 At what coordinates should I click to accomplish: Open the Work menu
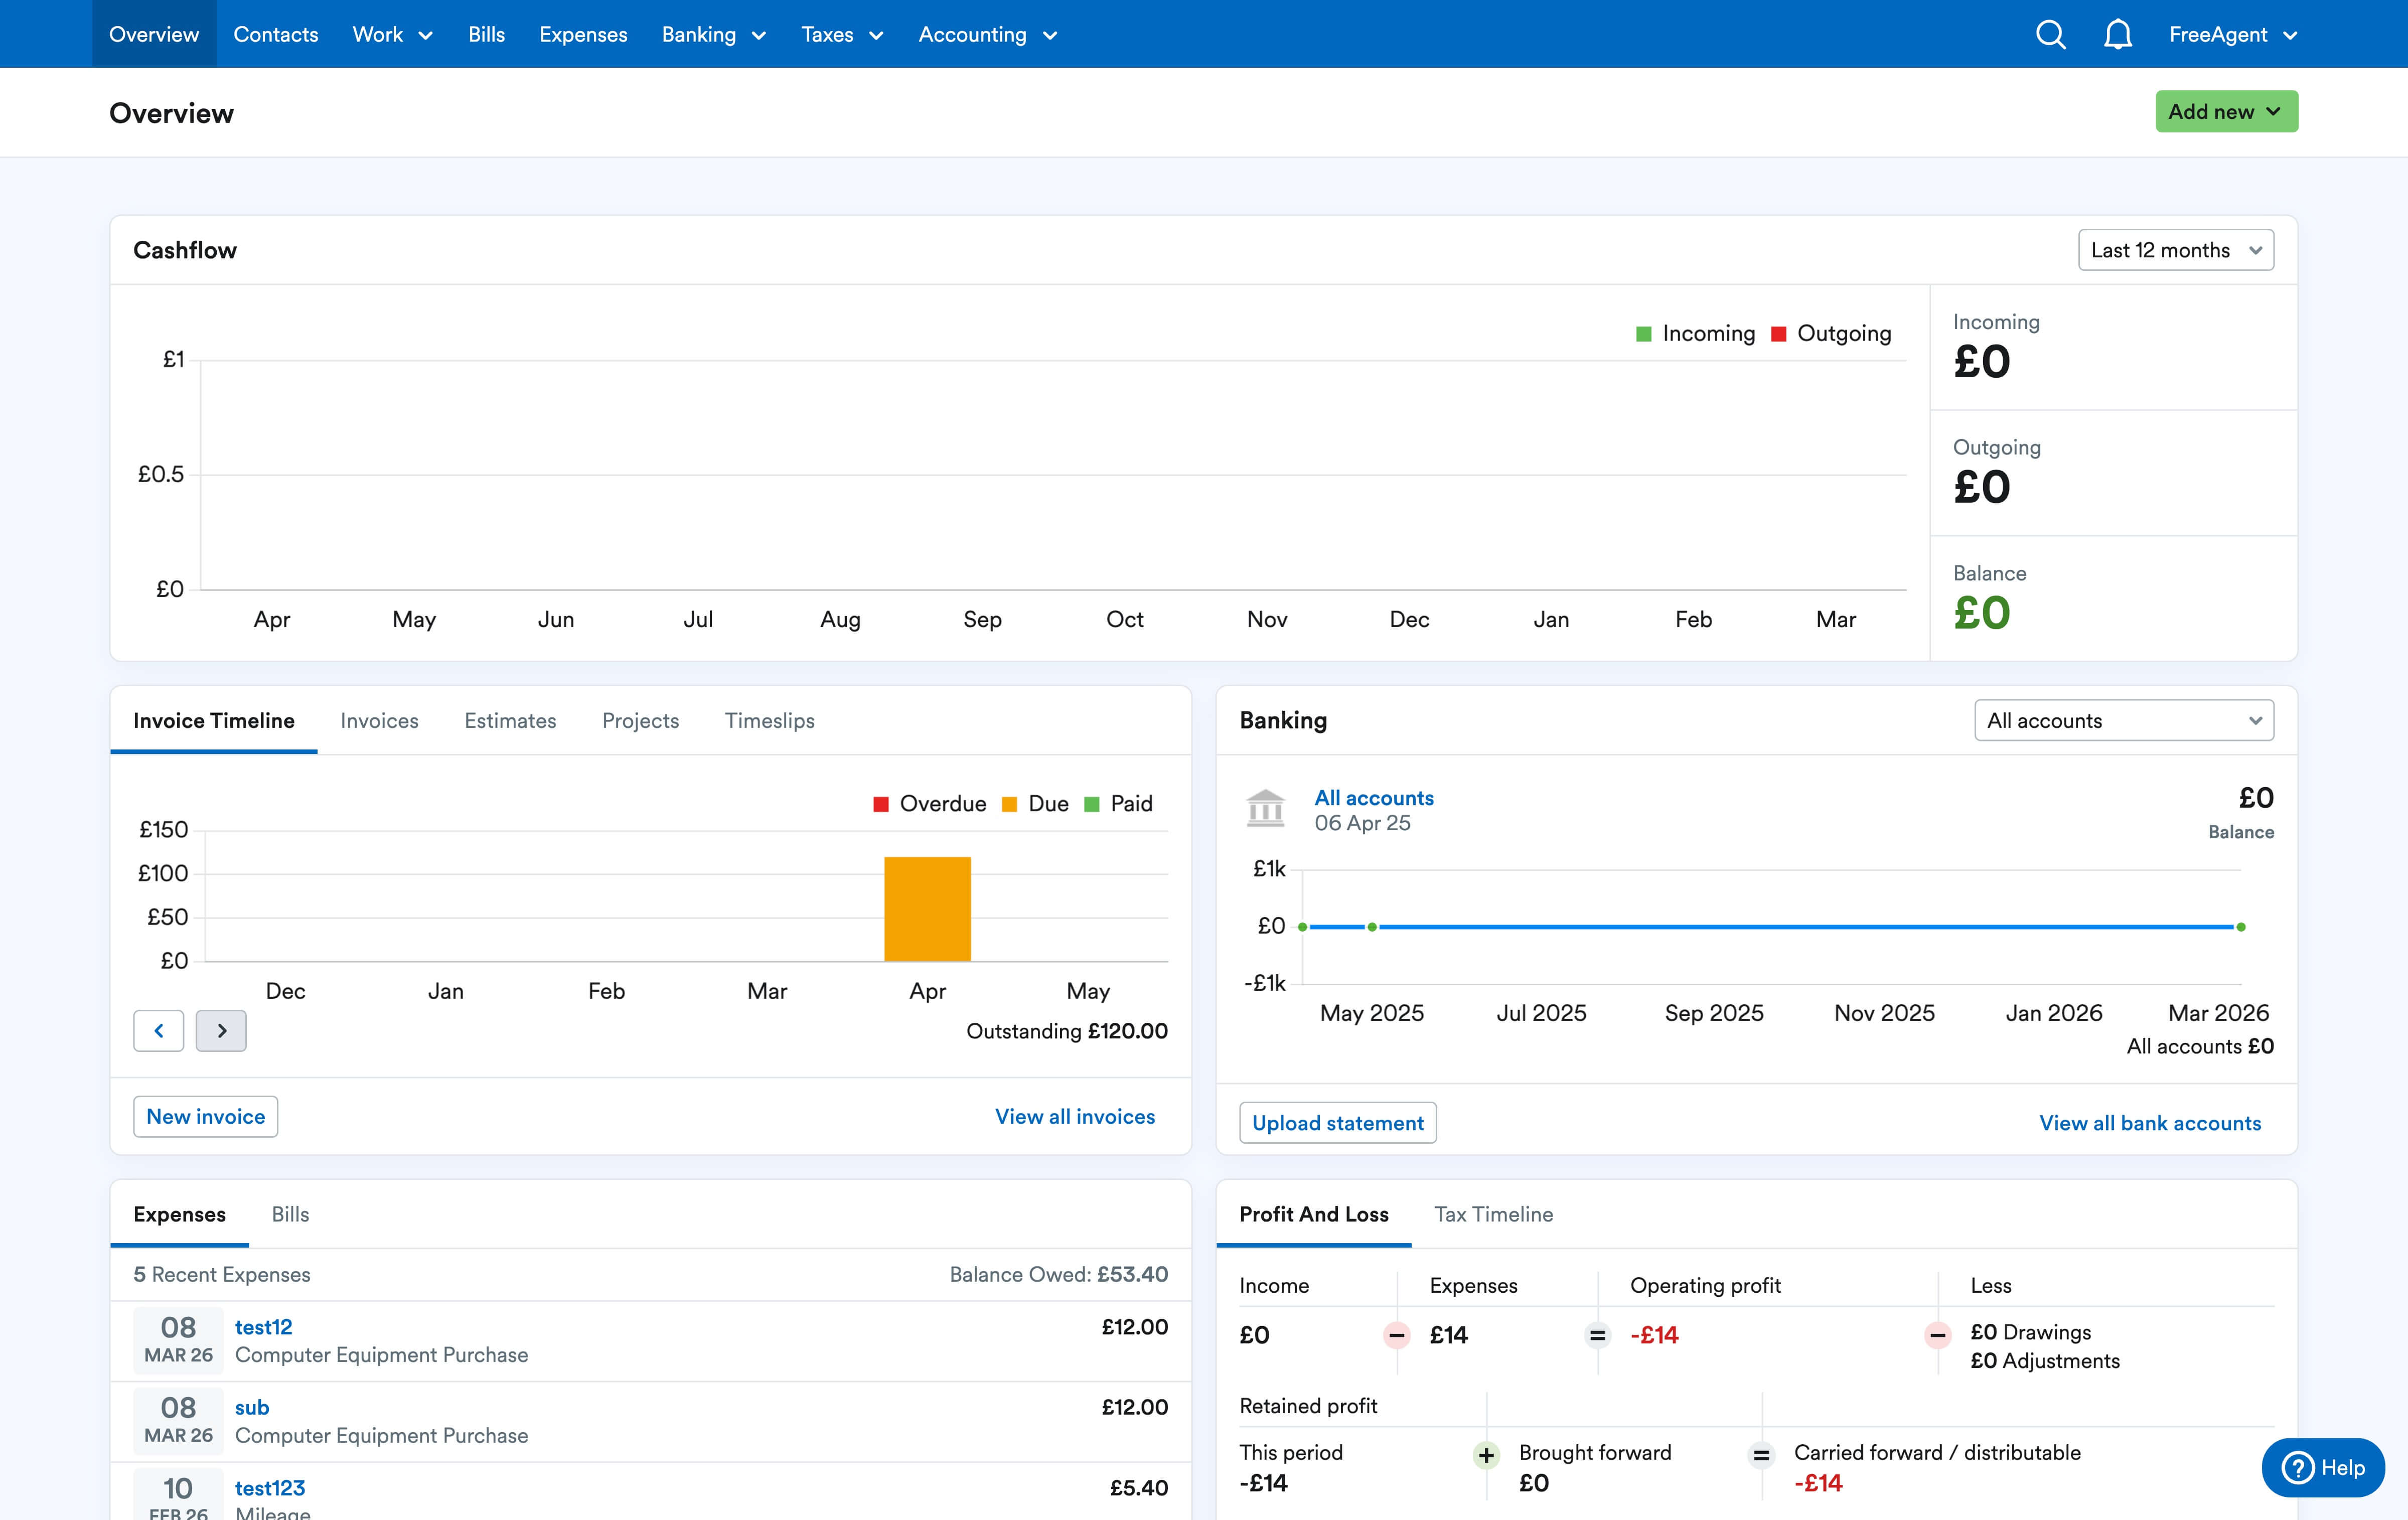pyautogui.click(x=391, y=34)
